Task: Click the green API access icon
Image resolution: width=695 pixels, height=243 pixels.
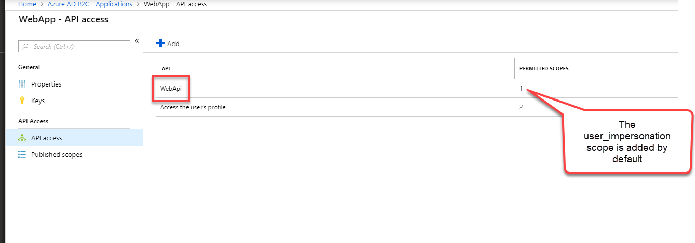Action: (22, 138)
